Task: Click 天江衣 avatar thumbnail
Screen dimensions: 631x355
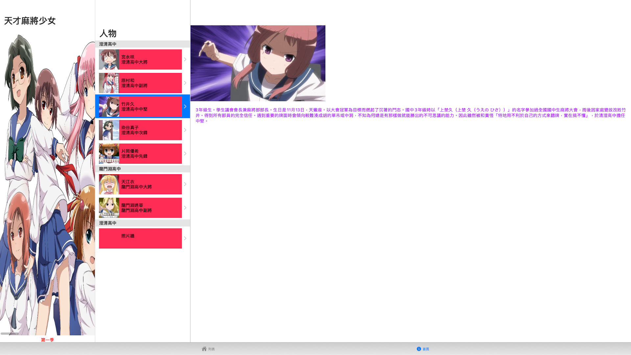Action: point(109,184)
